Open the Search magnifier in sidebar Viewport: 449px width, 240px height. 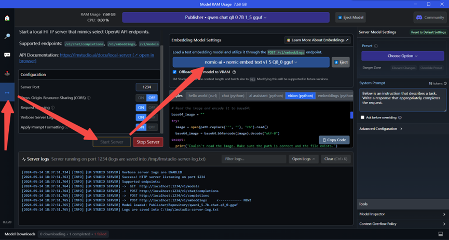click(x=7, y=36)
